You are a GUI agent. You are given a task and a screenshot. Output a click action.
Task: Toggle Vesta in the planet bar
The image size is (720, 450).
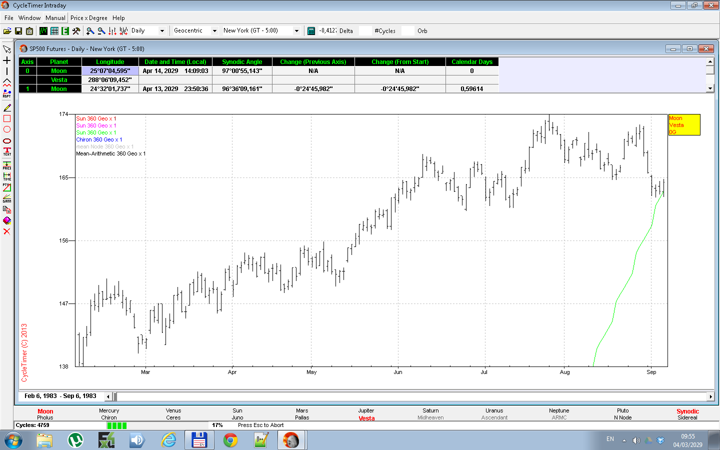366,418
